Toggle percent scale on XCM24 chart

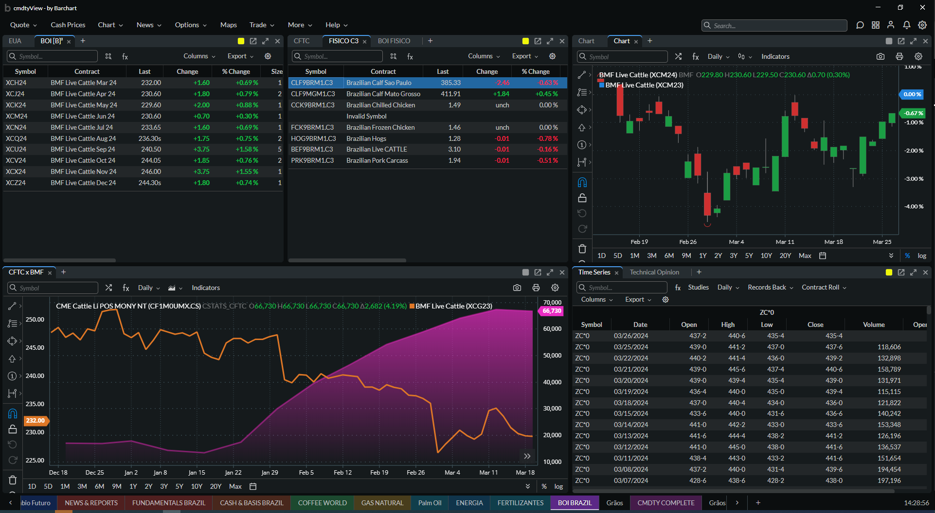(907, 256)
